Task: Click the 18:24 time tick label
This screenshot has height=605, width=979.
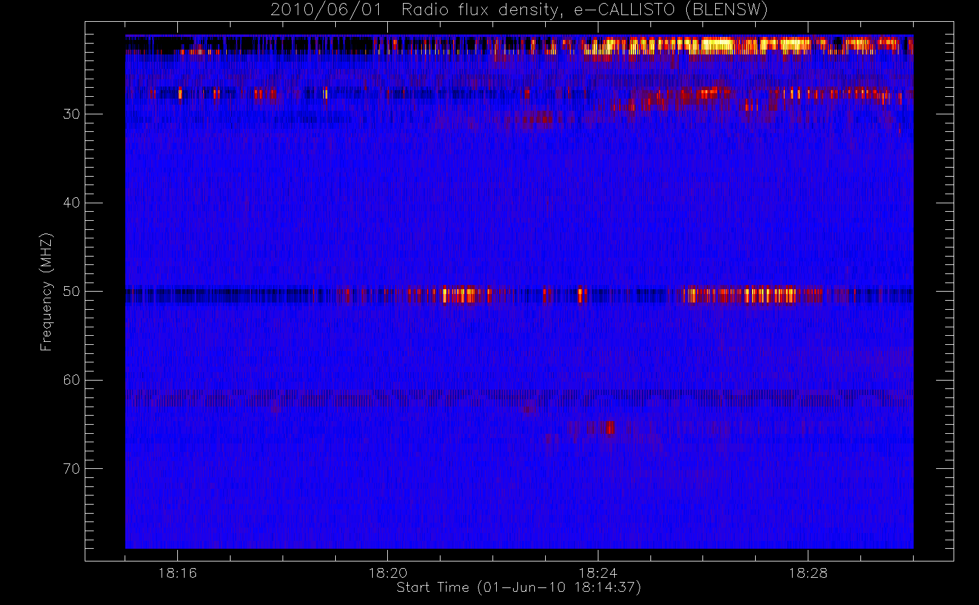Action: [598, 573]
